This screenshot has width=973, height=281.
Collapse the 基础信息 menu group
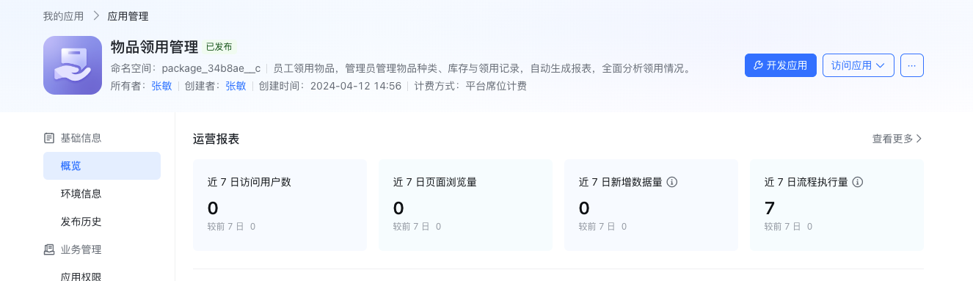81,138
